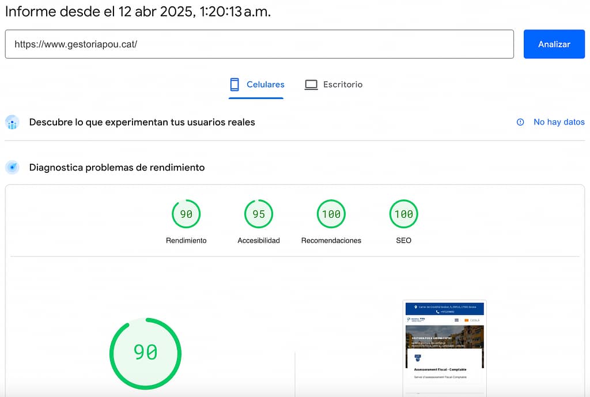Jump to the Rendimiento score gauge of 90

click(186, 214)
